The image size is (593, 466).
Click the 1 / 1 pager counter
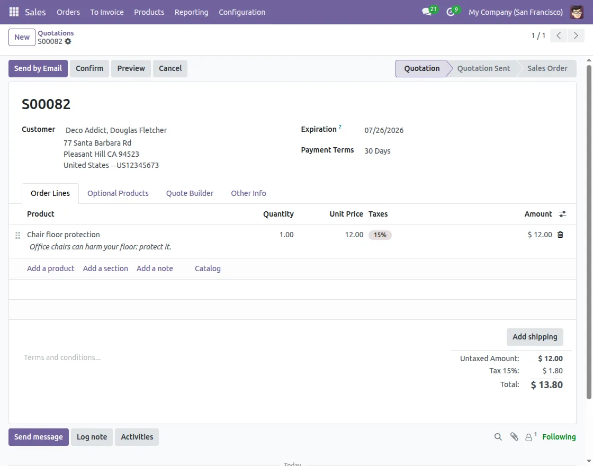pos(538,35)
